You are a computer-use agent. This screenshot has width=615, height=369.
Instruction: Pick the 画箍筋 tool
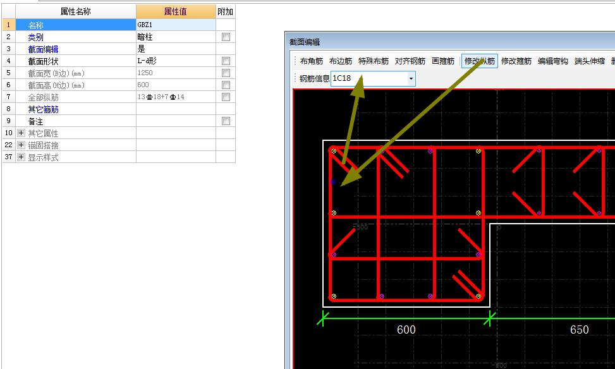443,61
